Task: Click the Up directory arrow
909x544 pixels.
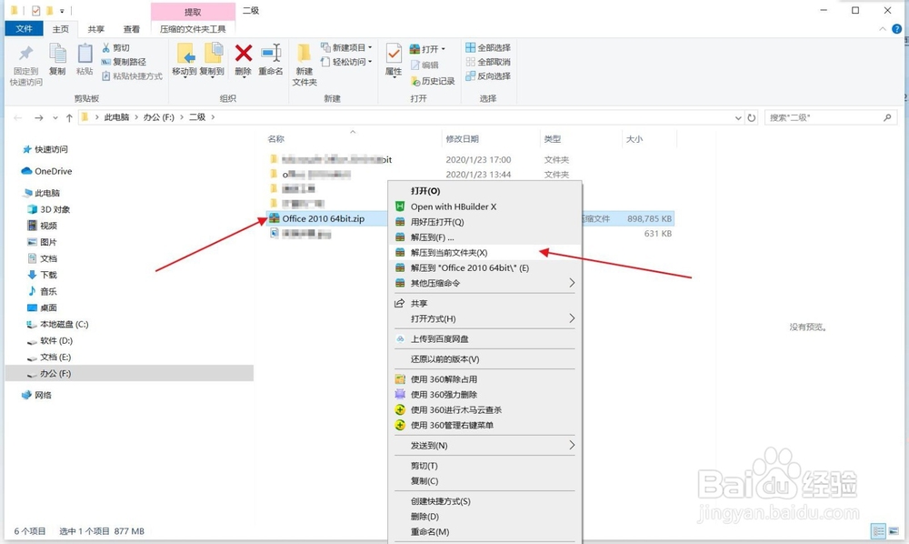Action: tap(69, 117)
